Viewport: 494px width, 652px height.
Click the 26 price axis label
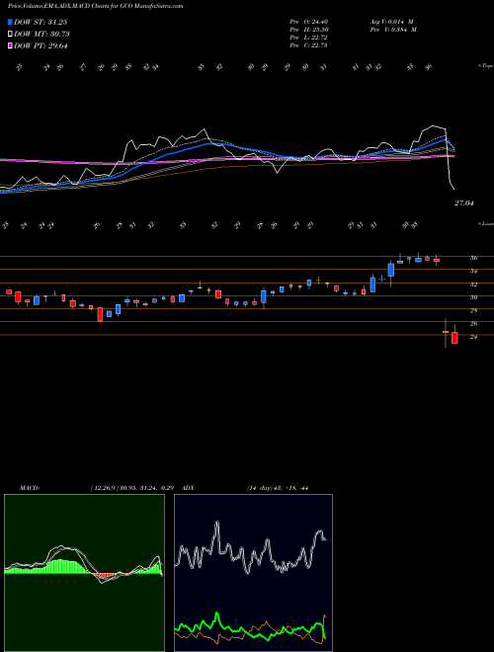[473, 324]
